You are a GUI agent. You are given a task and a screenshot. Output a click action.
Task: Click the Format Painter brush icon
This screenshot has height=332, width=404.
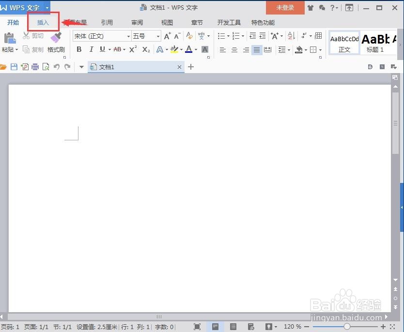click(x=56, y=38)
